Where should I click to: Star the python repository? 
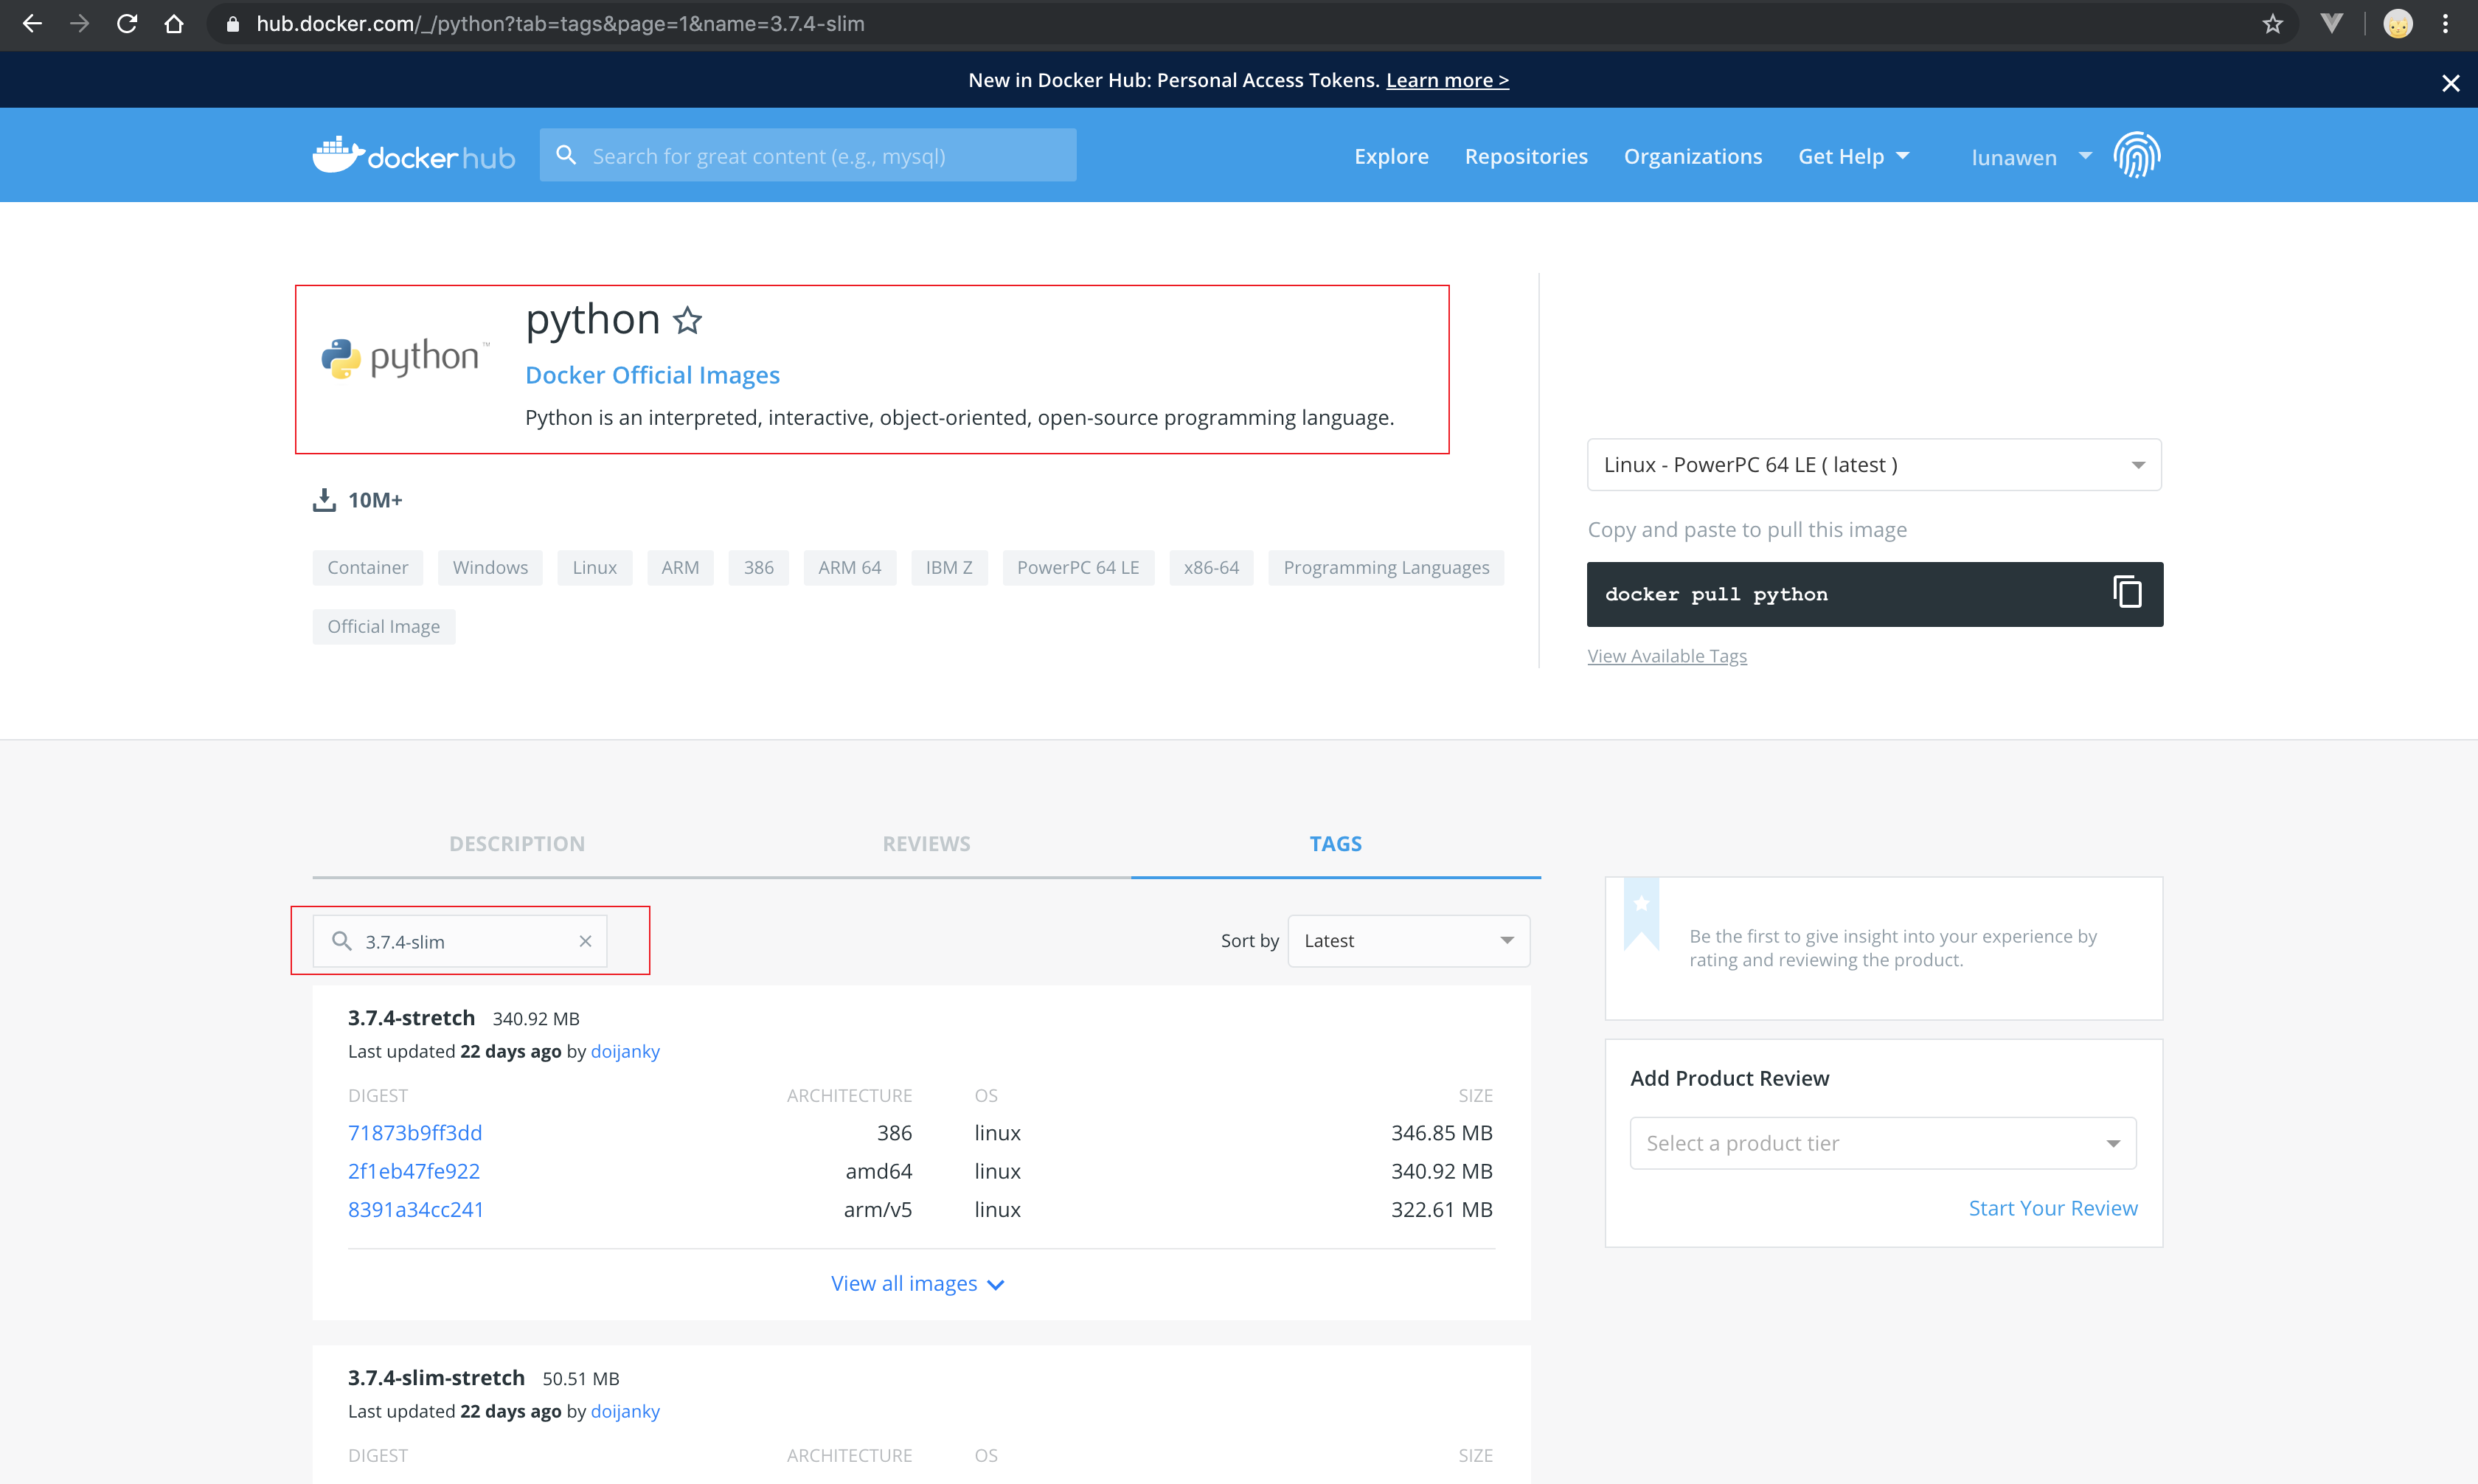coord(687,321)
